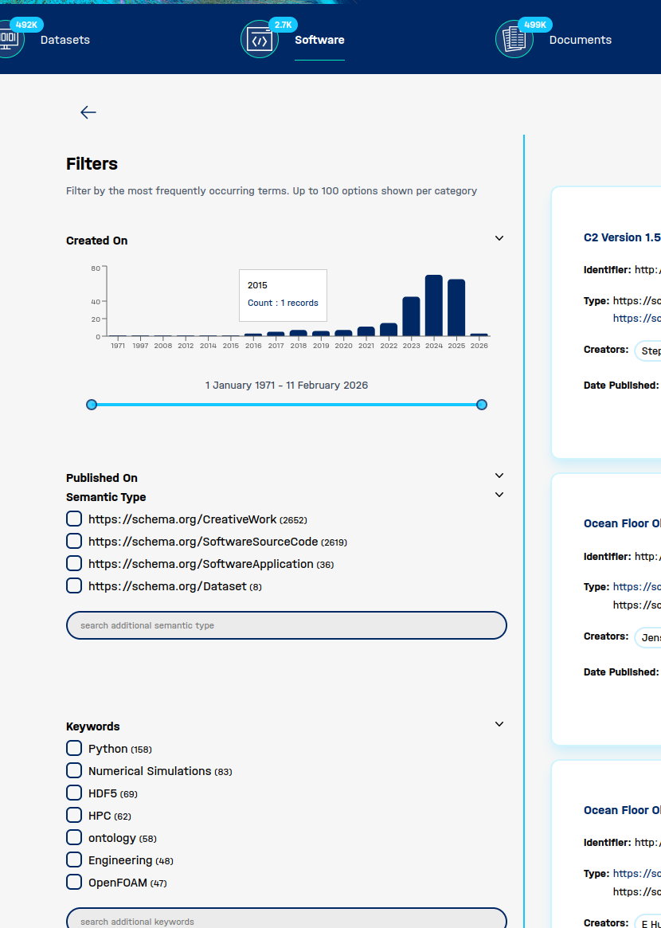Click the Datasets barrel icon
Image resolution: width=661 pixels, height=928 pixels.
(10, 38)
